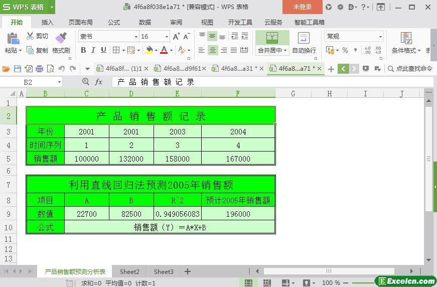Click the insert function fx icon
Viewport: 437px width, 287px height.
(x=98, y=82)
